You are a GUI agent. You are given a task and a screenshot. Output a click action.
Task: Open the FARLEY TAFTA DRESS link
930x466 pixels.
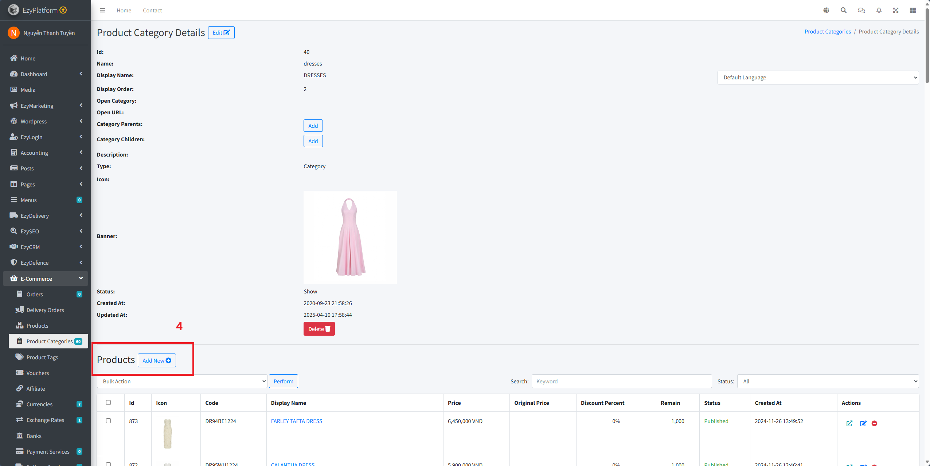coord(296,421)
